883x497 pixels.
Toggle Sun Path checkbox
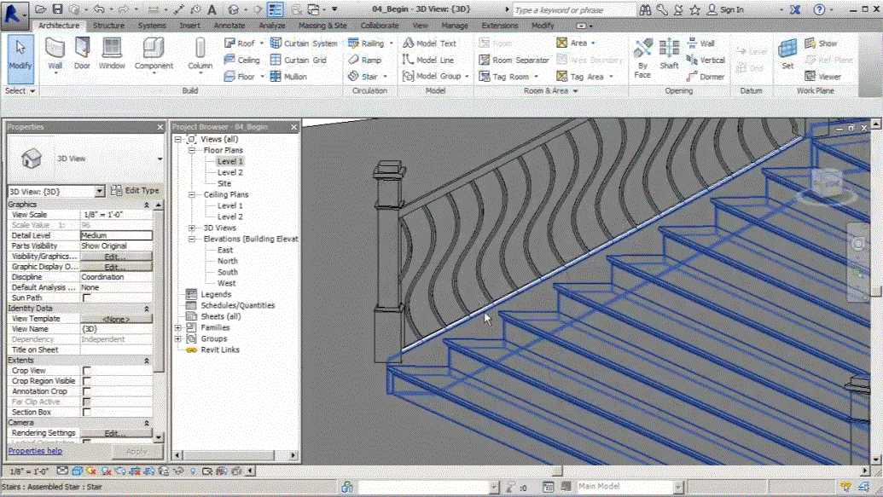87,298
